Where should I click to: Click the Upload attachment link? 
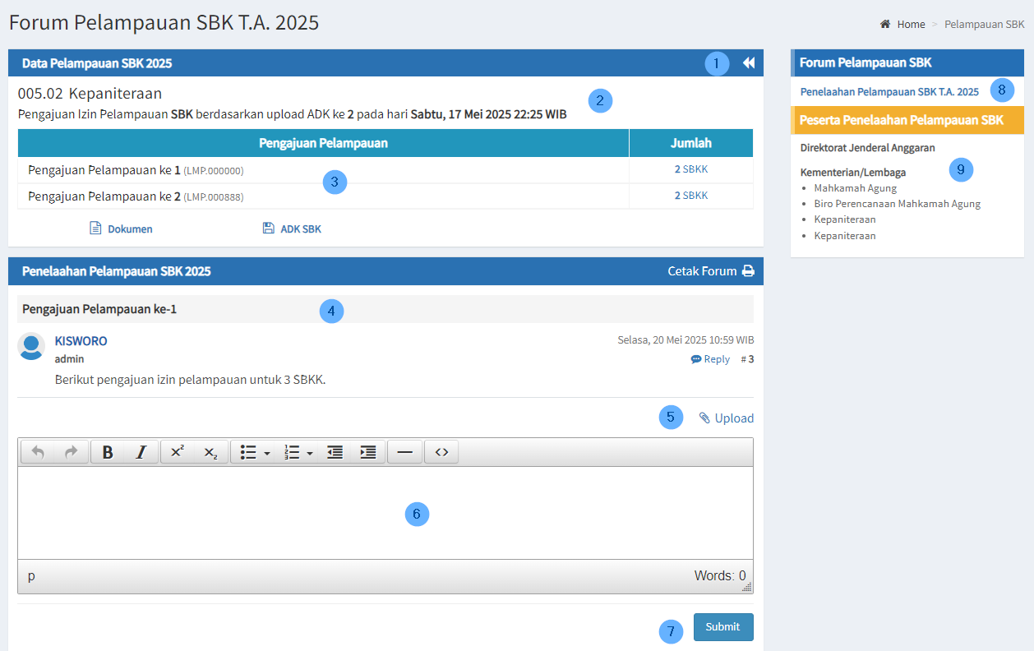coord(726,418)
